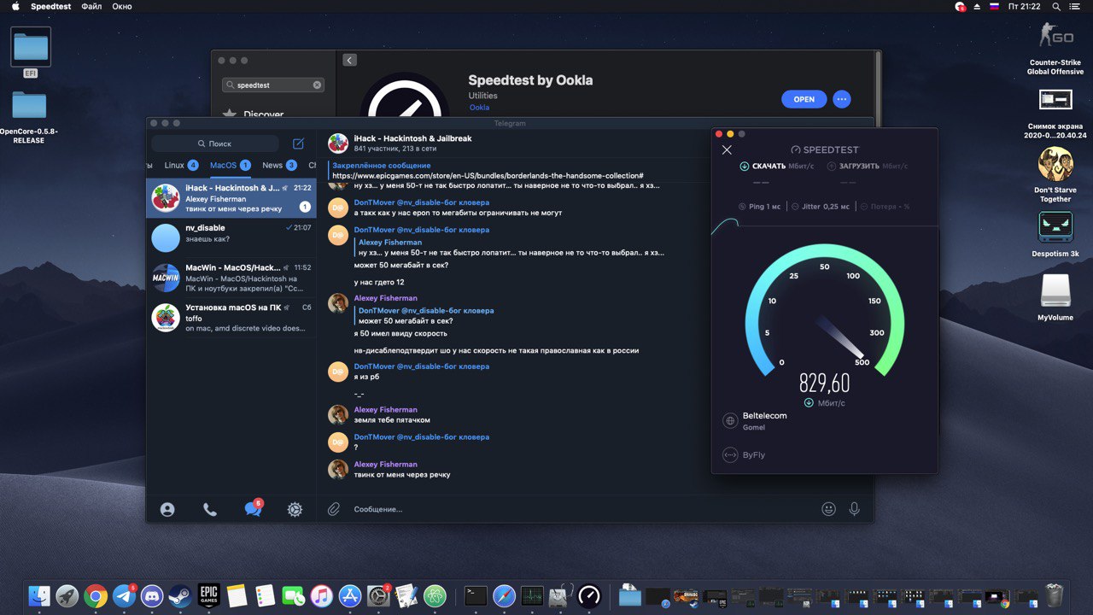Open Don't Starve Together desktop icon

[1055, 173]
